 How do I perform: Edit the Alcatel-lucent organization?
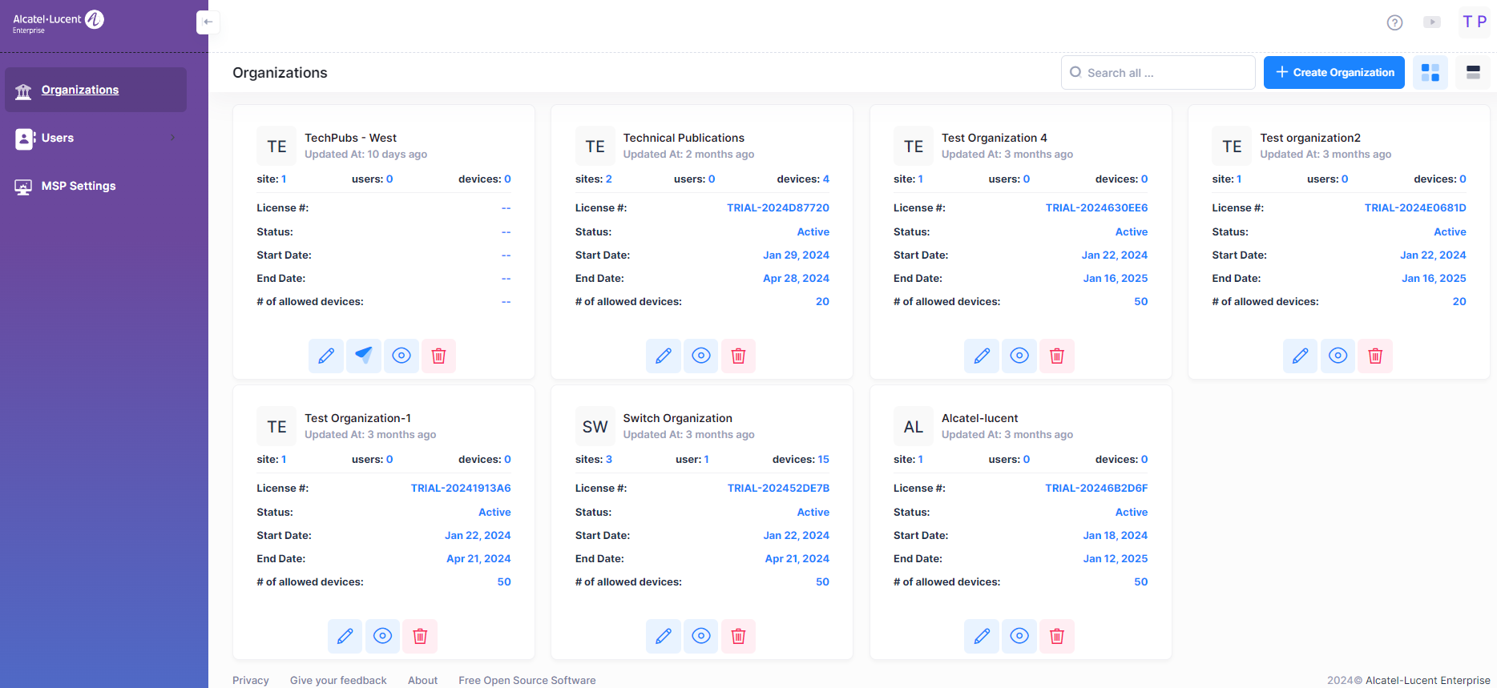click(982, 636)
